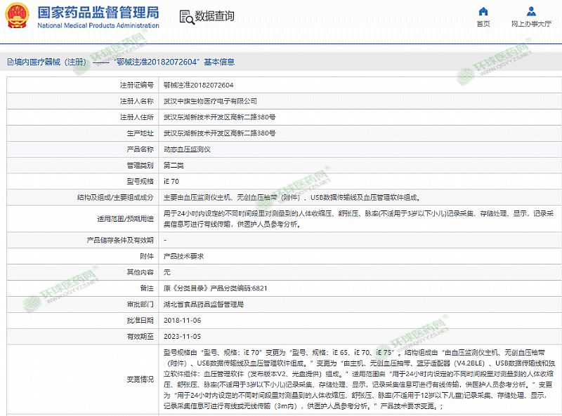Click the 管理类别 value 第二类
This screenshot has width=562, height=416.
click(174, 166)
